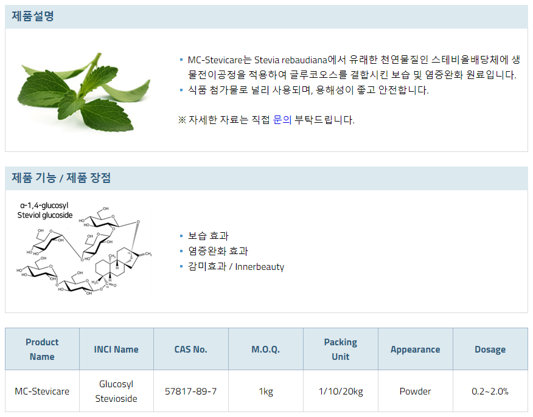This screenshot has height=417, width=533.
Task: Click the INCI Name column header
Action: pyautogui.click(x=116, y=349)
